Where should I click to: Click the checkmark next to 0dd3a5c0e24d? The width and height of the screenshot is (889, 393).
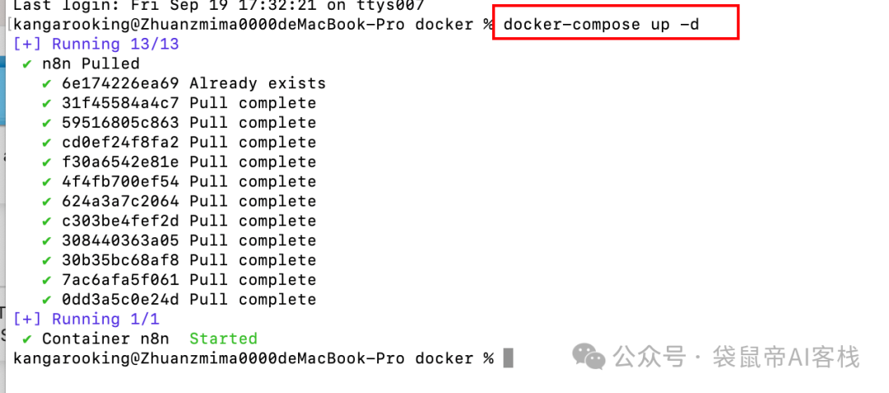coord(46,300)
